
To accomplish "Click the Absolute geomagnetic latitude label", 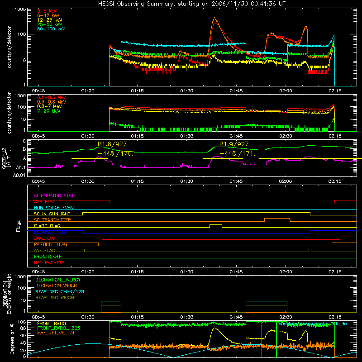I will [313, 324].
